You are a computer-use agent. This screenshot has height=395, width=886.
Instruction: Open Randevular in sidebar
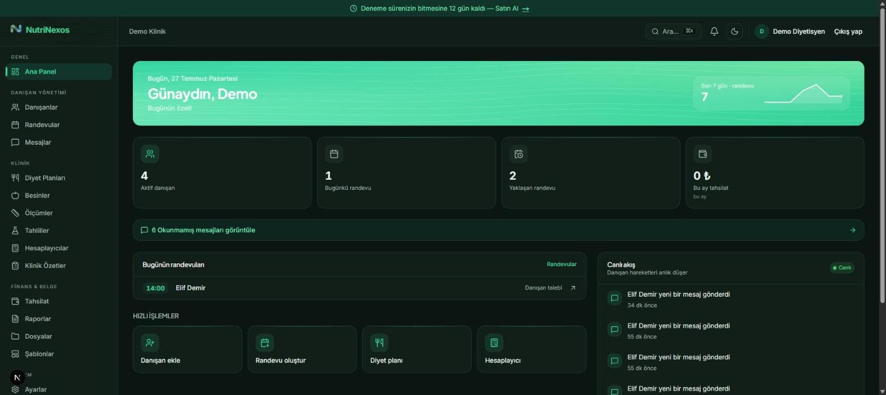pyautogui.click(x=59, y=125)
